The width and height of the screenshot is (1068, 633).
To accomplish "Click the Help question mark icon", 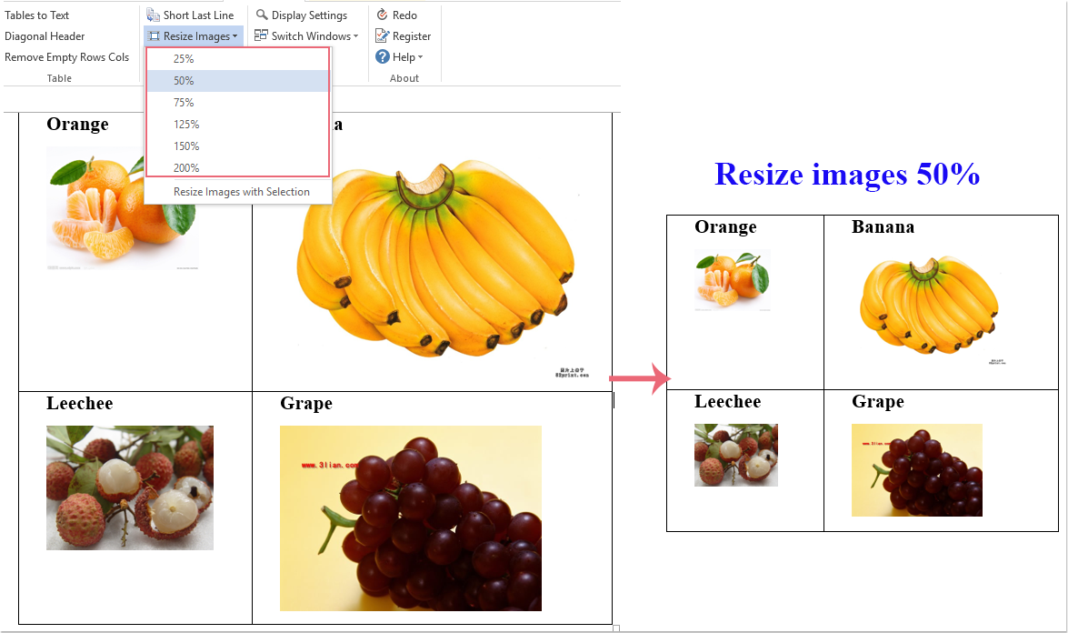I will click(x=383, y=57).
